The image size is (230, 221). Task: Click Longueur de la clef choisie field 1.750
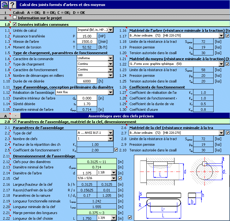87,218
